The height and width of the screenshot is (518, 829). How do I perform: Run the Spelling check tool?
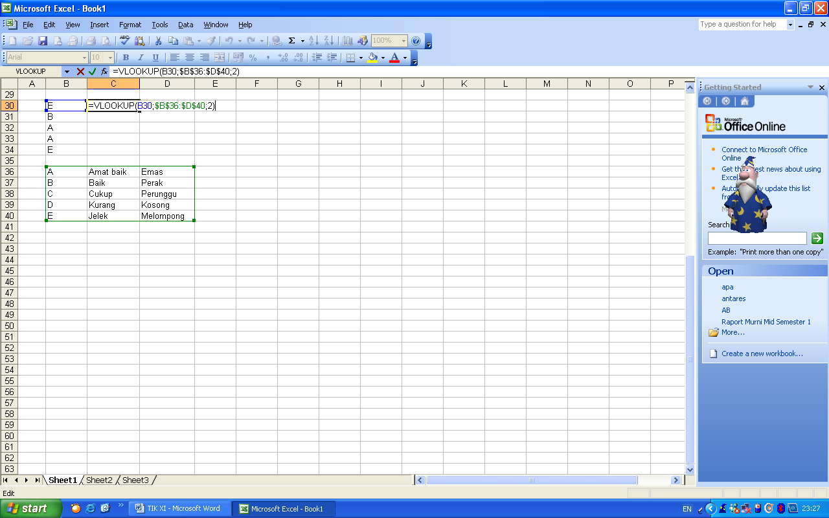coord(125,41)
